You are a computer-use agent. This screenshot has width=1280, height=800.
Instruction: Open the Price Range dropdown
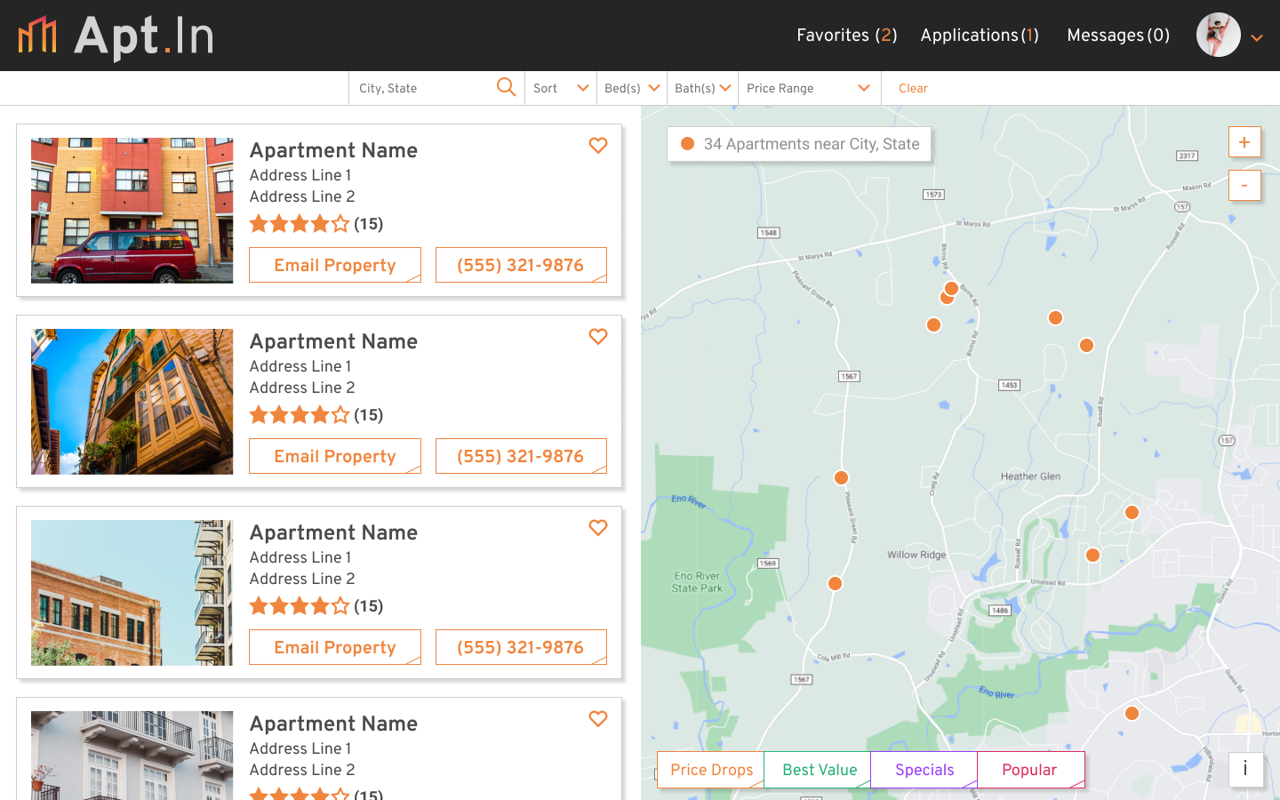pos(809,88)
